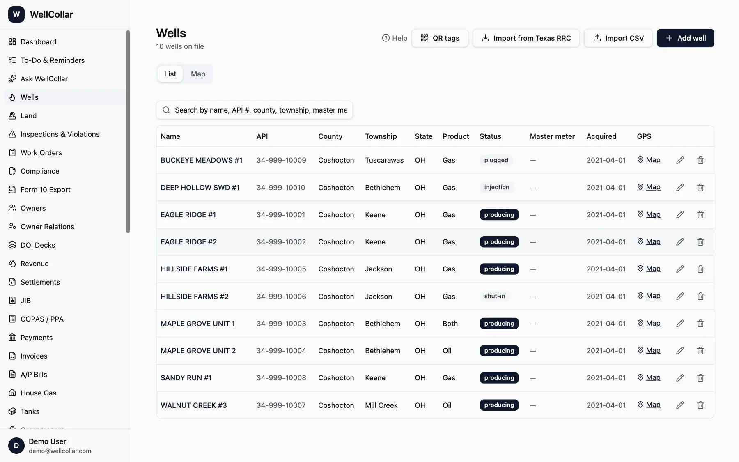739x462 pixels.
Task: Delete BUCKEYE MEADOWS #1 trash icon
Action: coord(700,160)
